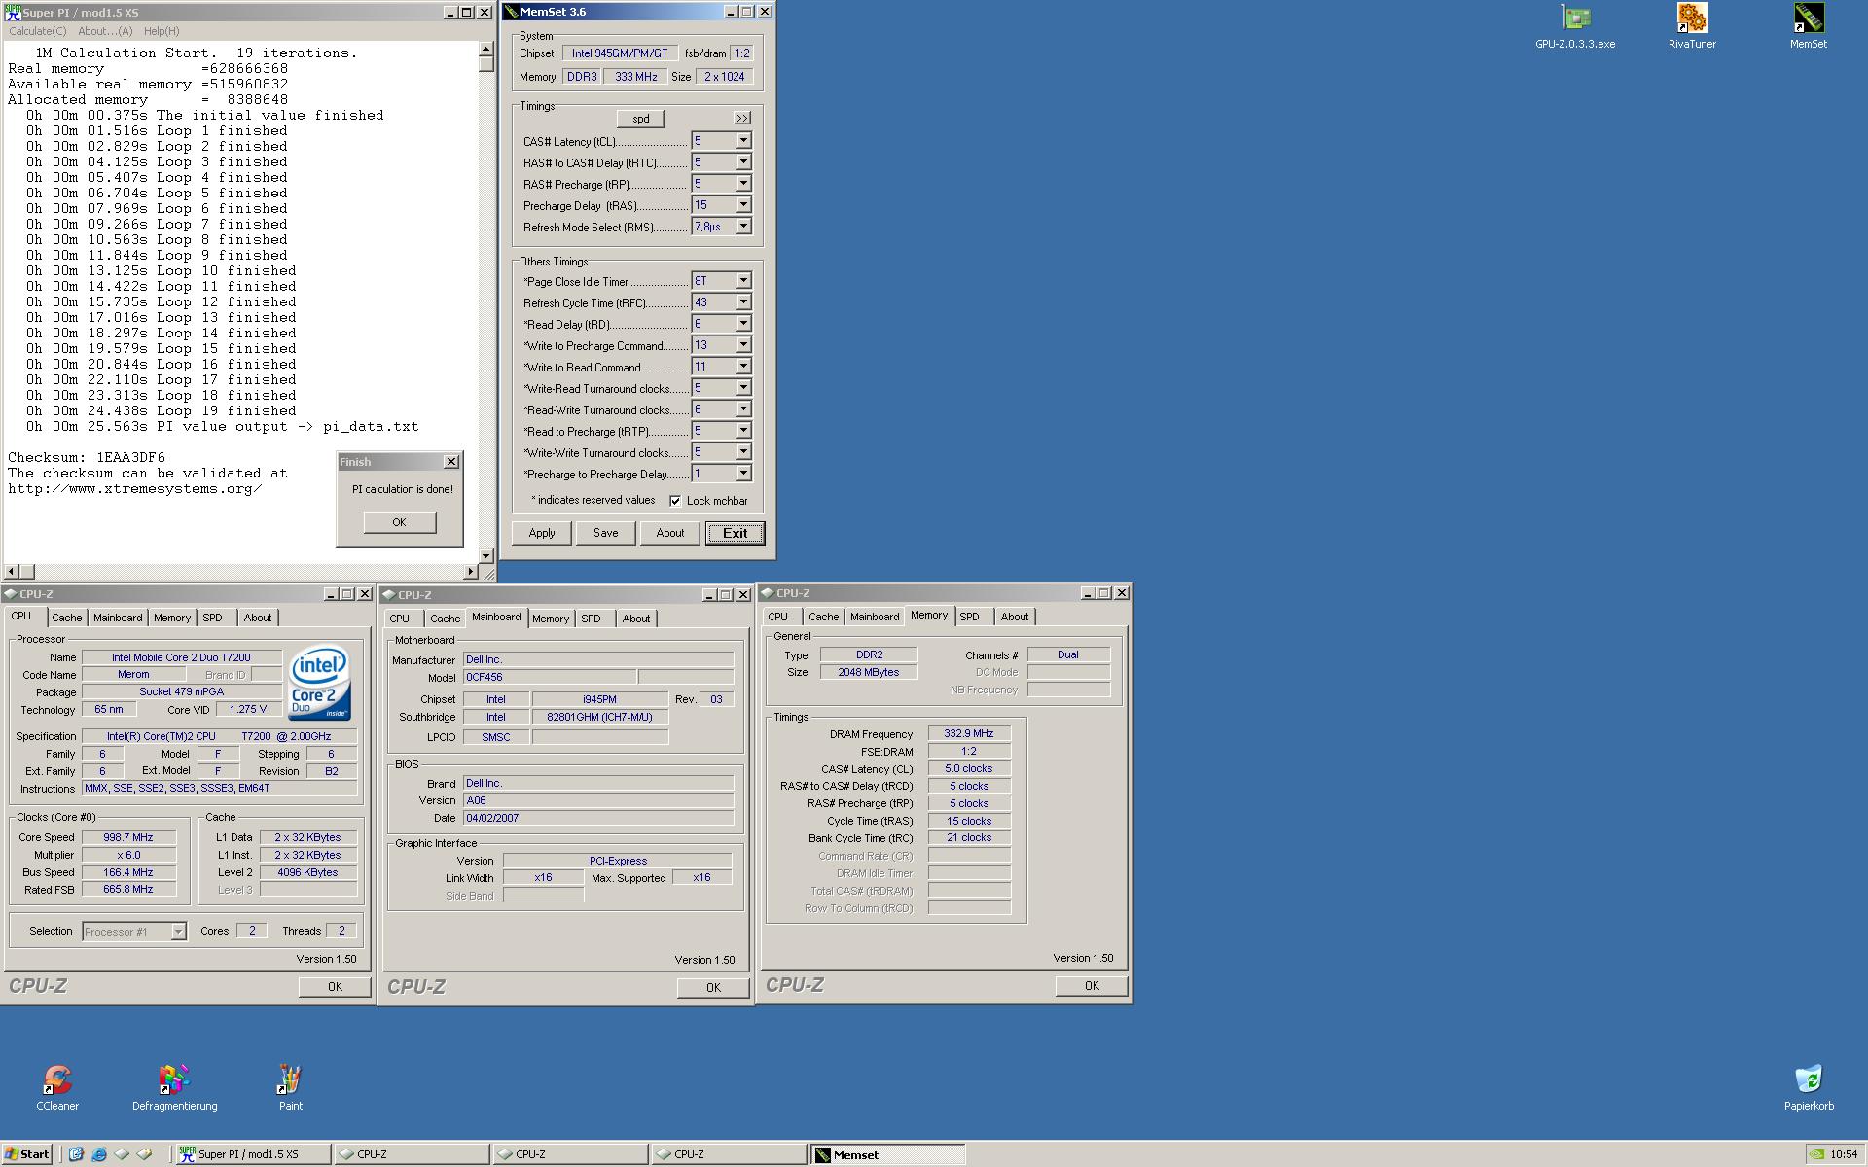Select Cache tab in right CPU-Z window
1868x1167 pixels.
(823, 617)
